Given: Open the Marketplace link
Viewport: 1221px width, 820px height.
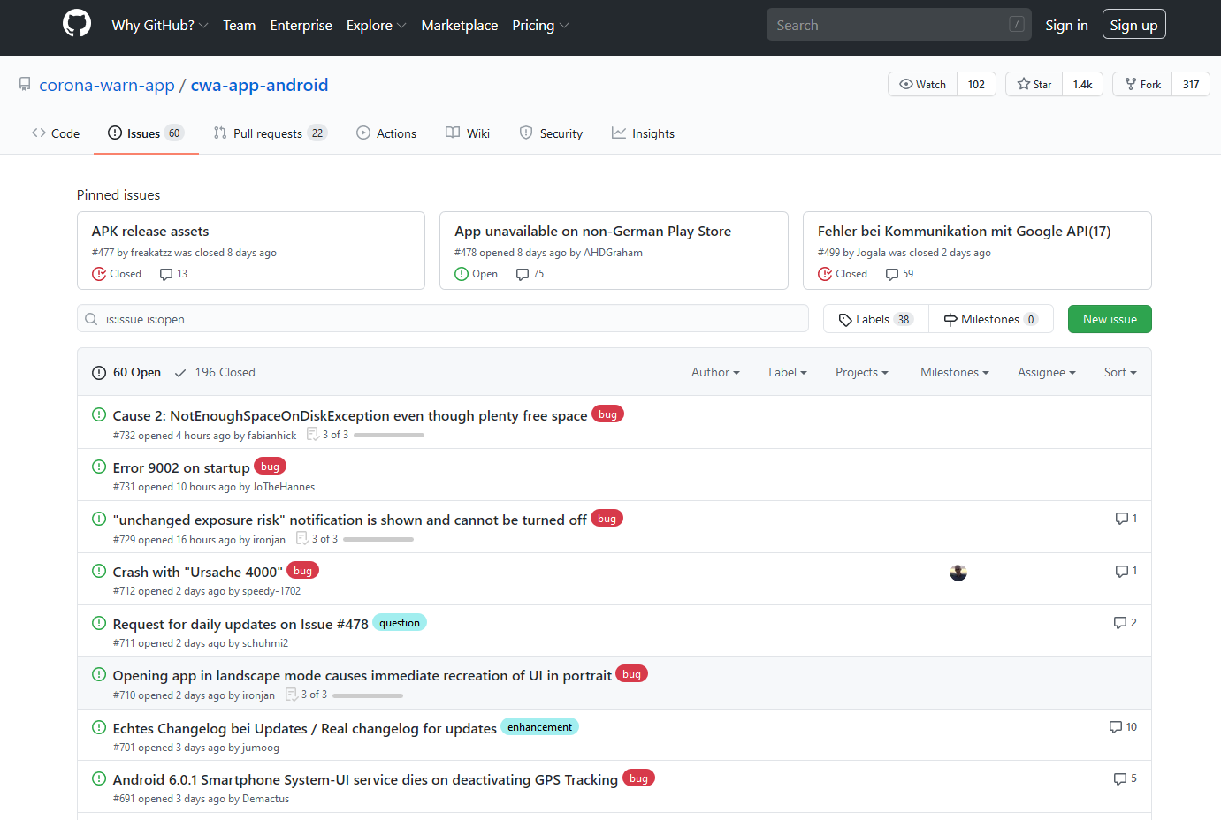Looking at the screenshot, I should pos(460,25).
